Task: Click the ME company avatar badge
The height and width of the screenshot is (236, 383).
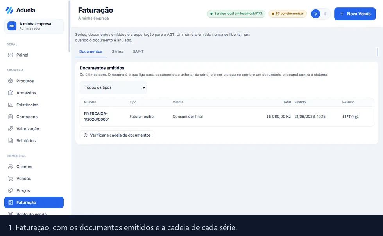Action: (12, 26)
